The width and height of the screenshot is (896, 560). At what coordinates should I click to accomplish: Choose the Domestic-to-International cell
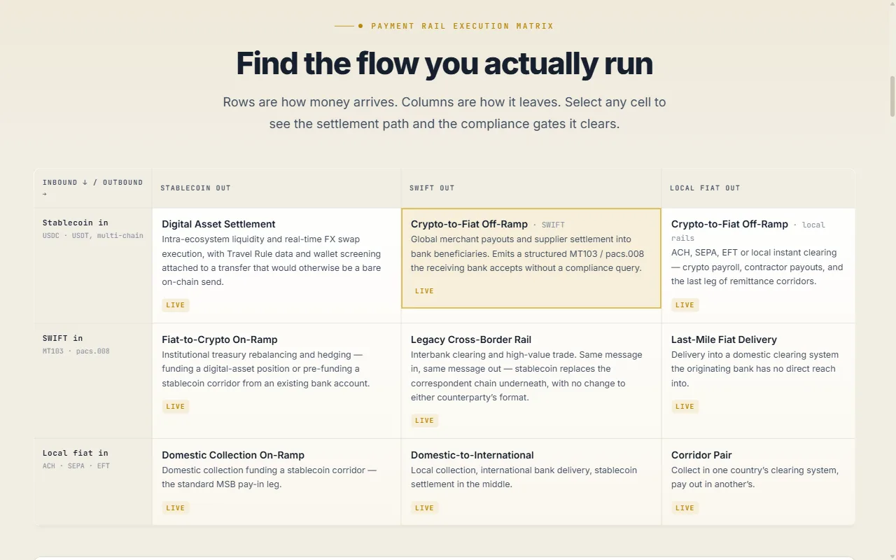pyautogui.click(x=531, y=482)
